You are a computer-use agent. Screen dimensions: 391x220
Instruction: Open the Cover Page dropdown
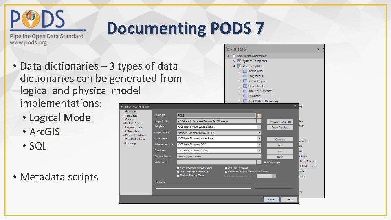point(259,139)
